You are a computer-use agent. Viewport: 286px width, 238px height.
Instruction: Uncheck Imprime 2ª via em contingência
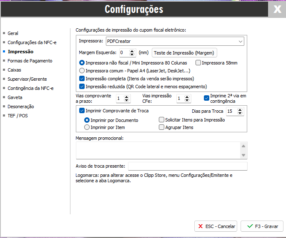click(206, 98)
